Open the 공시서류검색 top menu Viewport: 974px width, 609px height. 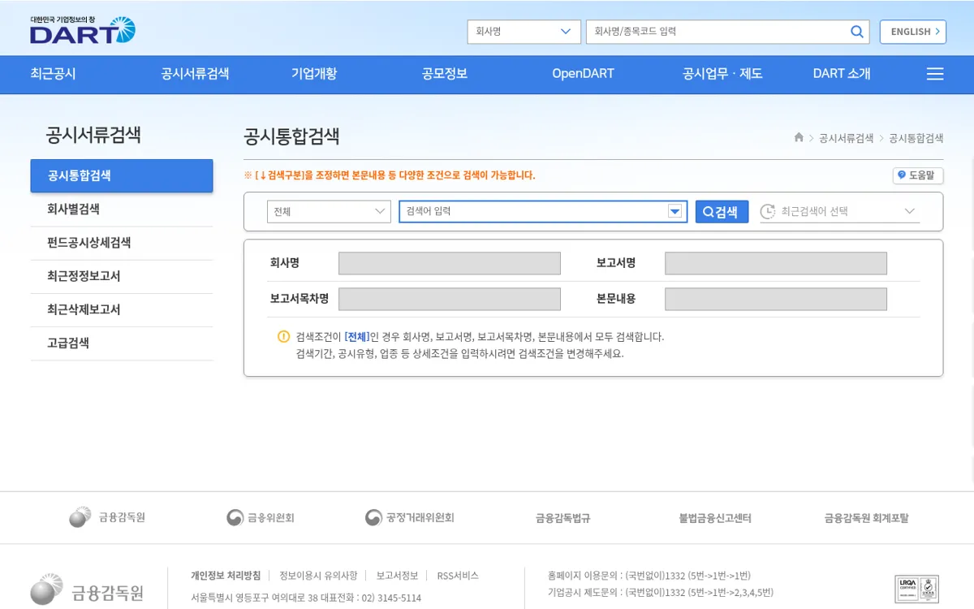[x=195, y=74]
